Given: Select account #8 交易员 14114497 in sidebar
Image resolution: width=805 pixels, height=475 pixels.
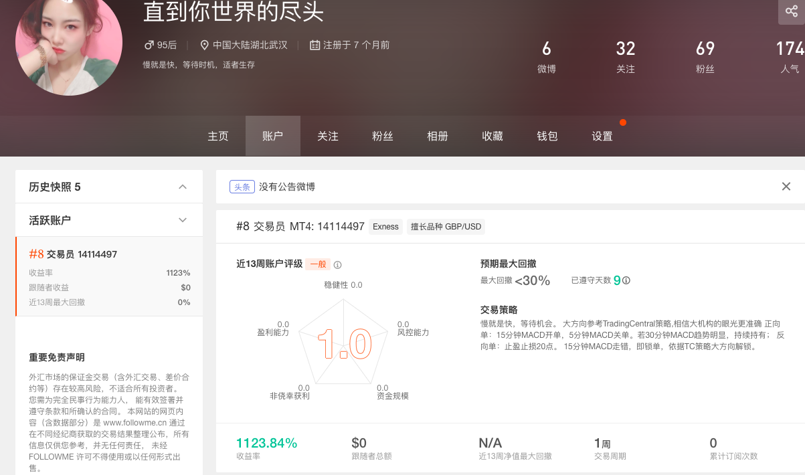Looking at the screenshot, I should tap(109, 276).
